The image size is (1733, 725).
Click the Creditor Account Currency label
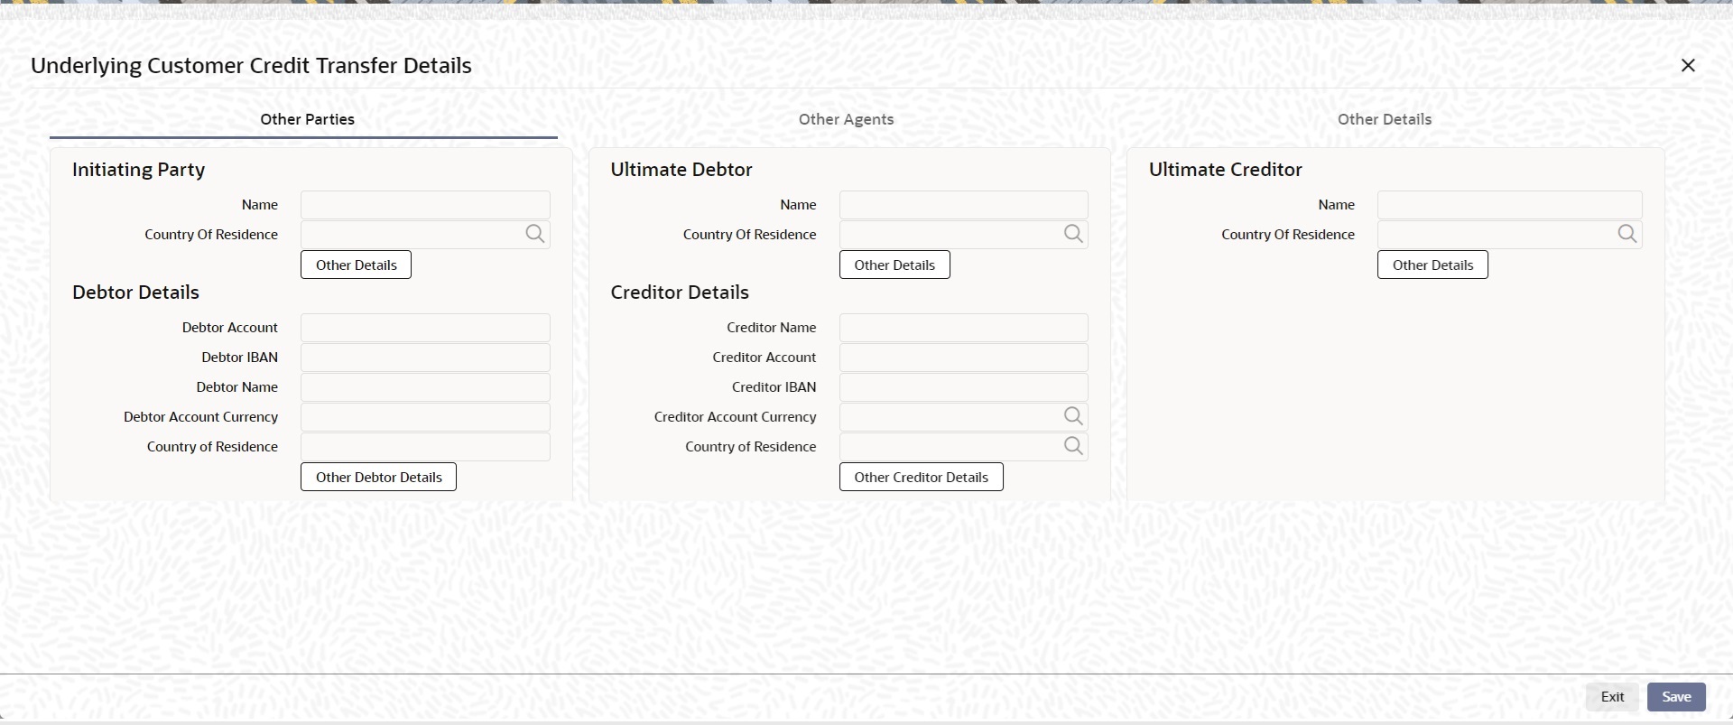click(735, 417)
